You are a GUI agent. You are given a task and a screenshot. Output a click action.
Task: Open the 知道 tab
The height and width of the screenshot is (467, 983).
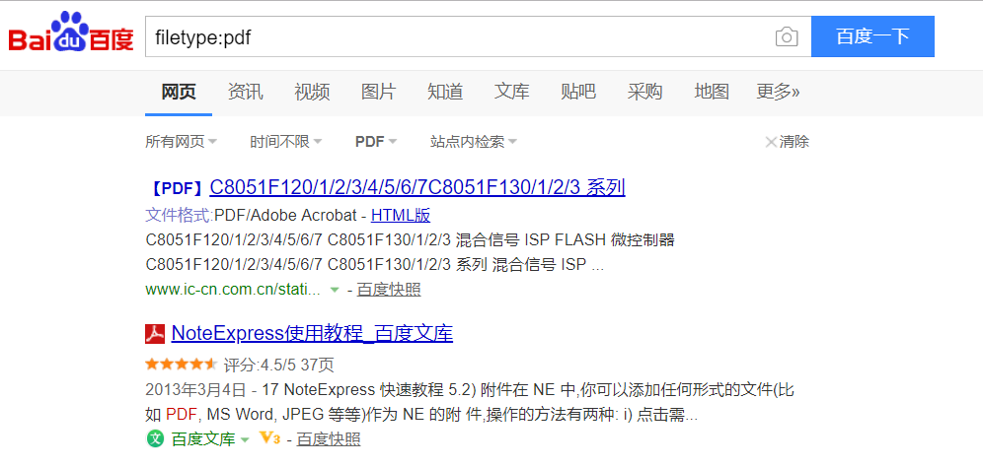click(x=445, y=93)
